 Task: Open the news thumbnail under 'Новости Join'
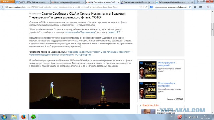148,111
